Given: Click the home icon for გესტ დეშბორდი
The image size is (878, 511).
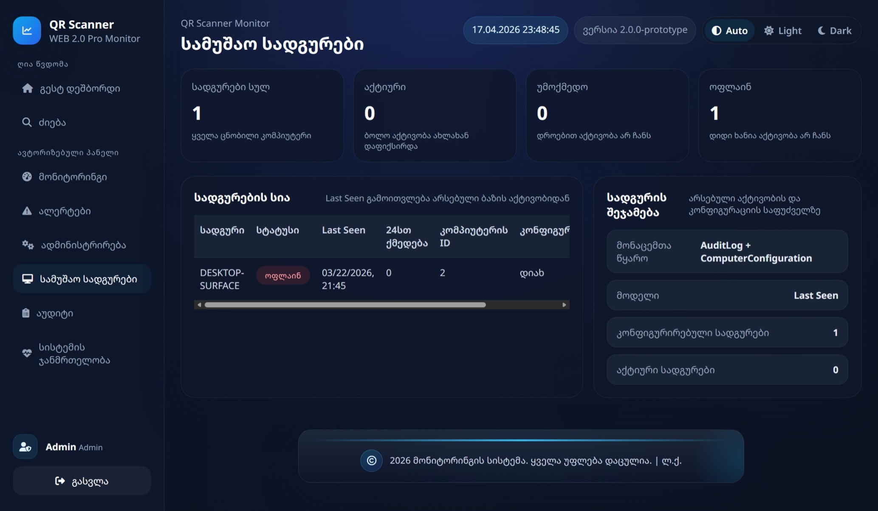Looking at the screenshot, I should click(28, 88).
